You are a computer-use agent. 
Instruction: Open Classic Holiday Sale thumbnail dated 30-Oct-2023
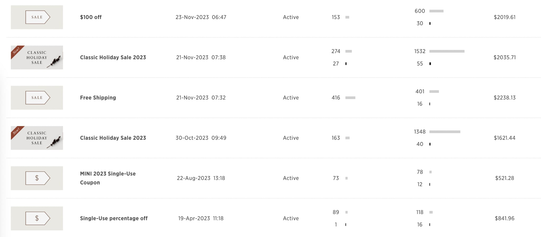click(37, 138)
